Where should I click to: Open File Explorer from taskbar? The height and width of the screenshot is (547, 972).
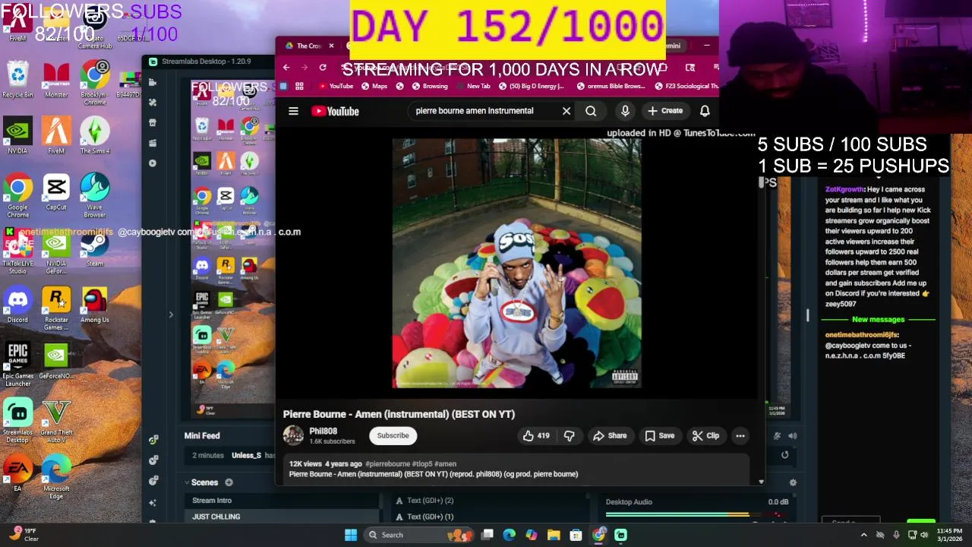(x=554, y=535)
